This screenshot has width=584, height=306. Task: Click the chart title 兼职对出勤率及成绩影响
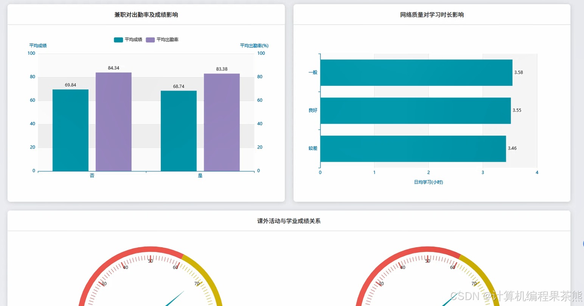146,15
